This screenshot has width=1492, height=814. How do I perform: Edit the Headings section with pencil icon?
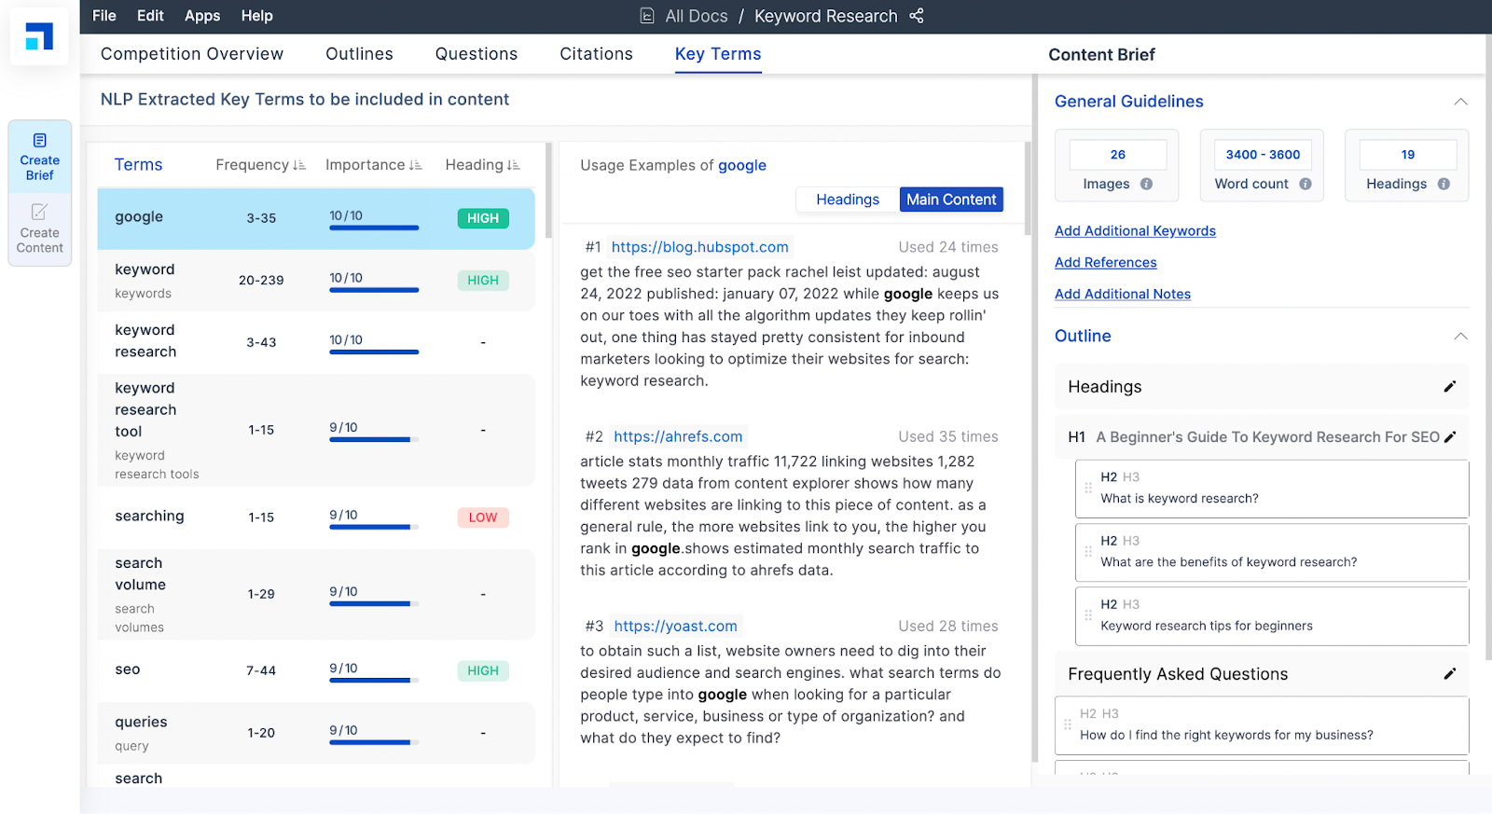pos(1449,387)
